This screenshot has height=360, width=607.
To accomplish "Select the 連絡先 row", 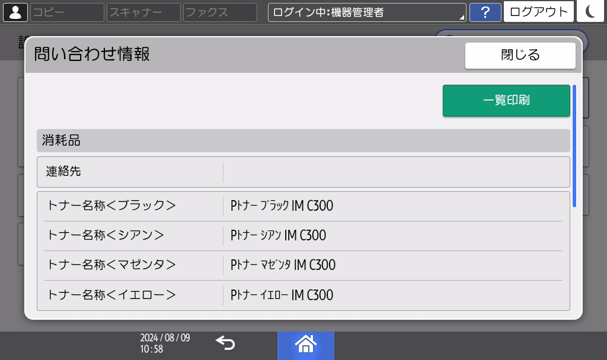I will (x=303, y=172).
